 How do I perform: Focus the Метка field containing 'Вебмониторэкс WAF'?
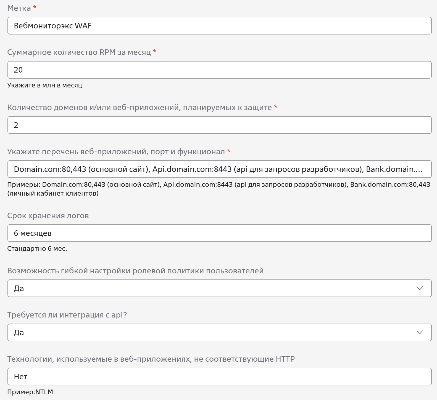(219, 26)
